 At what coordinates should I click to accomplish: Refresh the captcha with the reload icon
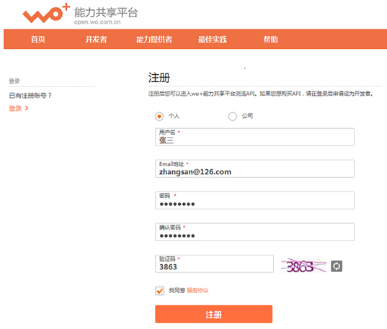(x=337, y=266)
